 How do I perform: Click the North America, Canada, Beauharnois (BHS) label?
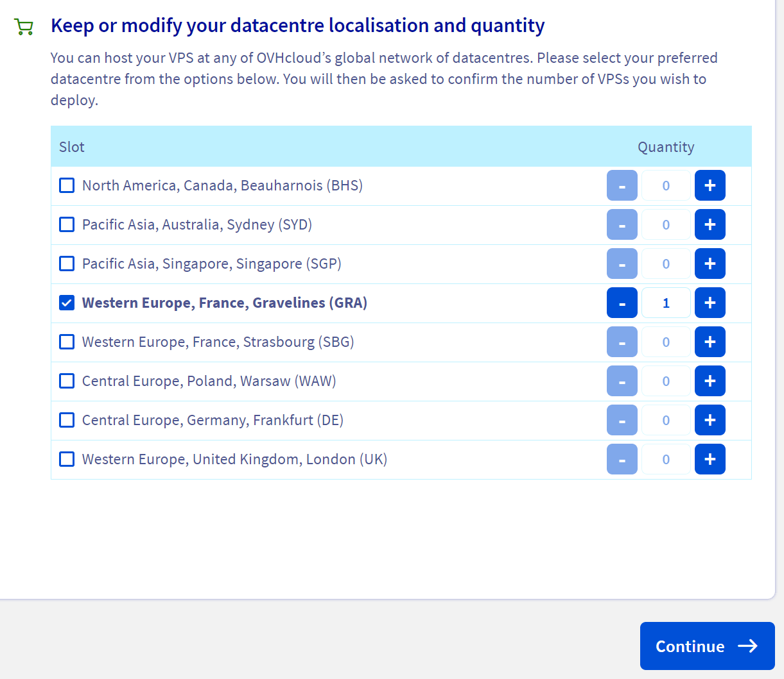click(x=222, y=185)
